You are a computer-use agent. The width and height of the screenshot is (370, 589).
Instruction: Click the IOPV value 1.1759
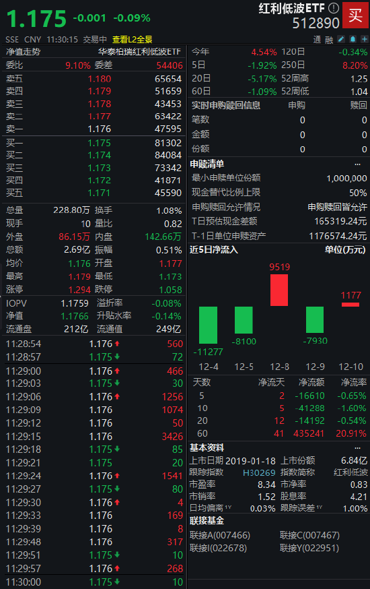(x=75, y=303)
